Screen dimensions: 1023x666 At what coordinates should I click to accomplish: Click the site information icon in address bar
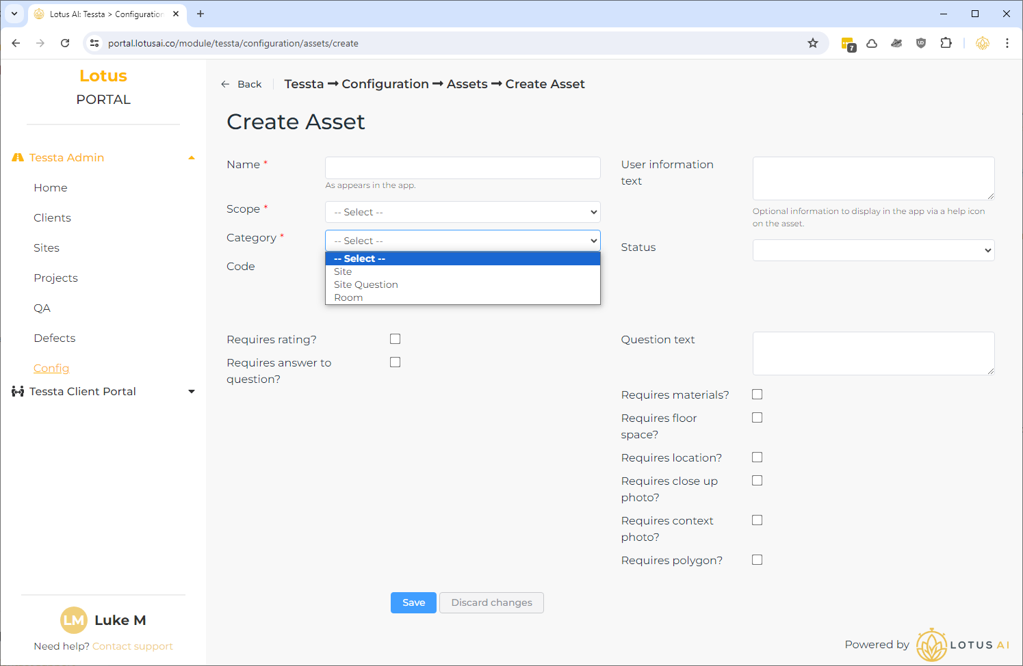coord(95,43)
